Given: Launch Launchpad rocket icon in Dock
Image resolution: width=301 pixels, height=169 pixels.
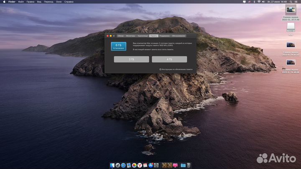Looking at the screenshot, I should point(117,165).
